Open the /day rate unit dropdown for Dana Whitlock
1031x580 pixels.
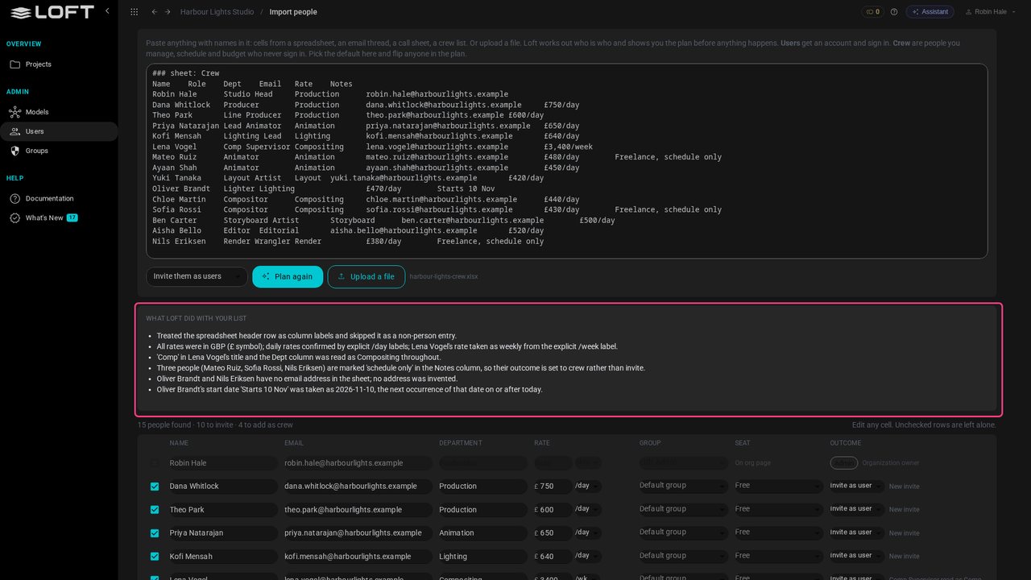click(588, 487)
